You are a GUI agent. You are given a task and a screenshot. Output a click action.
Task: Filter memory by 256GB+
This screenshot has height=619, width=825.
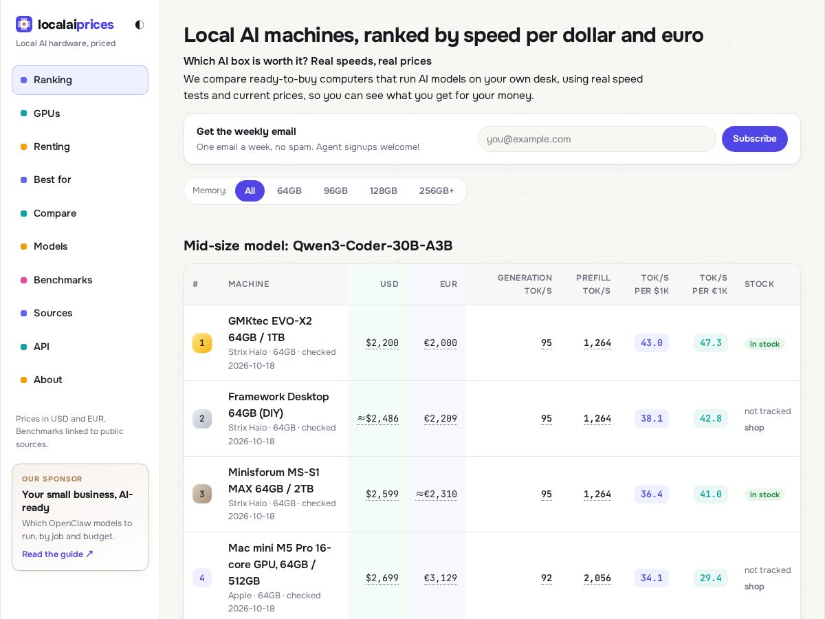coord(437,191)
